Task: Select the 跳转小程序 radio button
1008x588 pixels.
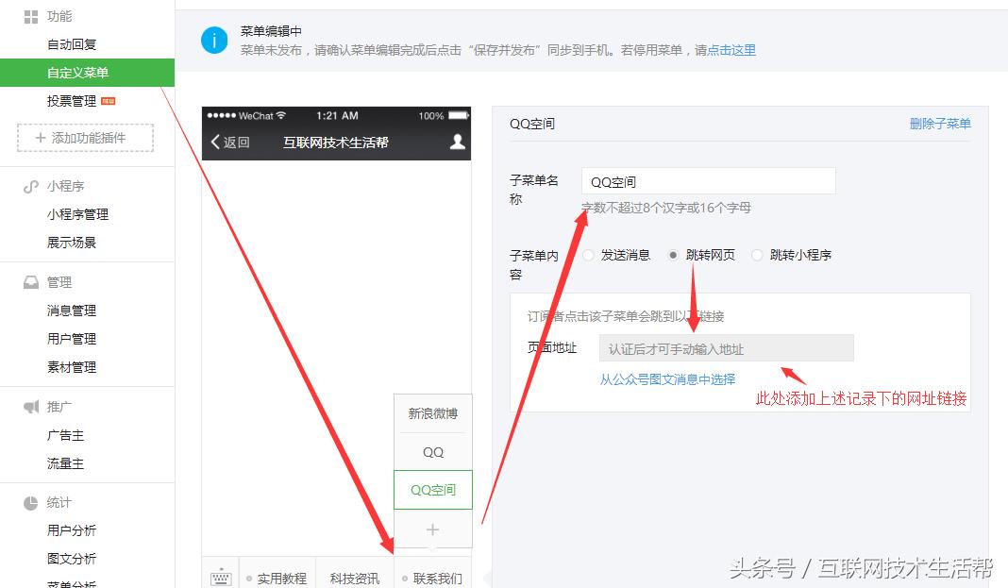Action: pos(757,255)
